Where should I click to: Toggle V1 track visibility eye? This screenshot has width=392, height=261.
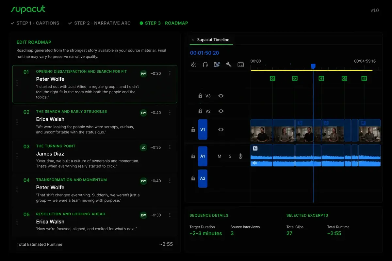tap(221, 130)
